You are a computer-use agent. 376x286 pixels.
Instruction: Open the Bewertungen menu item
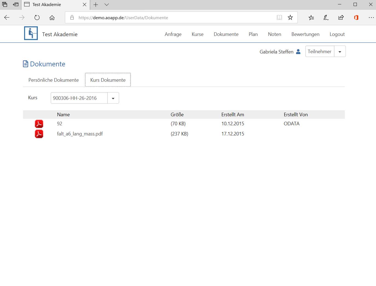tap(305, 34)
